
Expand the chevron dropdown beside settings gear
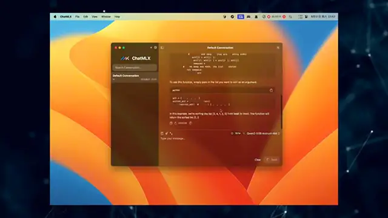coord(151,47)
